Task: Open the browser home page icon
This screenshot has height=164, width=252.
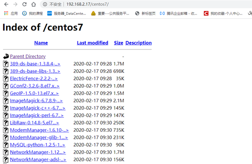Action: pyautogui.click(x=33, y=5)
